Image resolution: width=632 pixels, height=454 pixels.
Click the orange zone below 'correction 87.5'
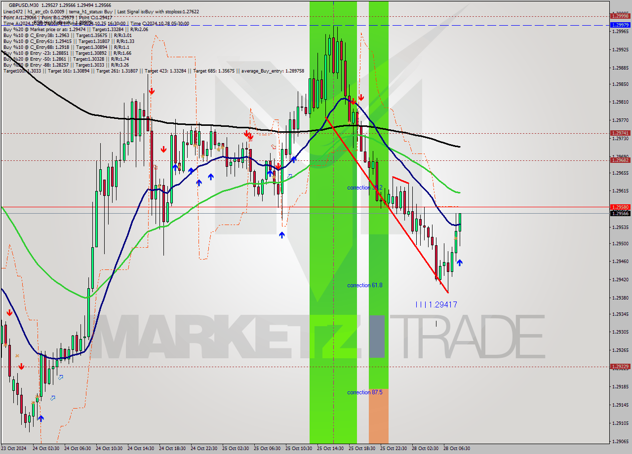pyautogui.click(x=378, y=416)
